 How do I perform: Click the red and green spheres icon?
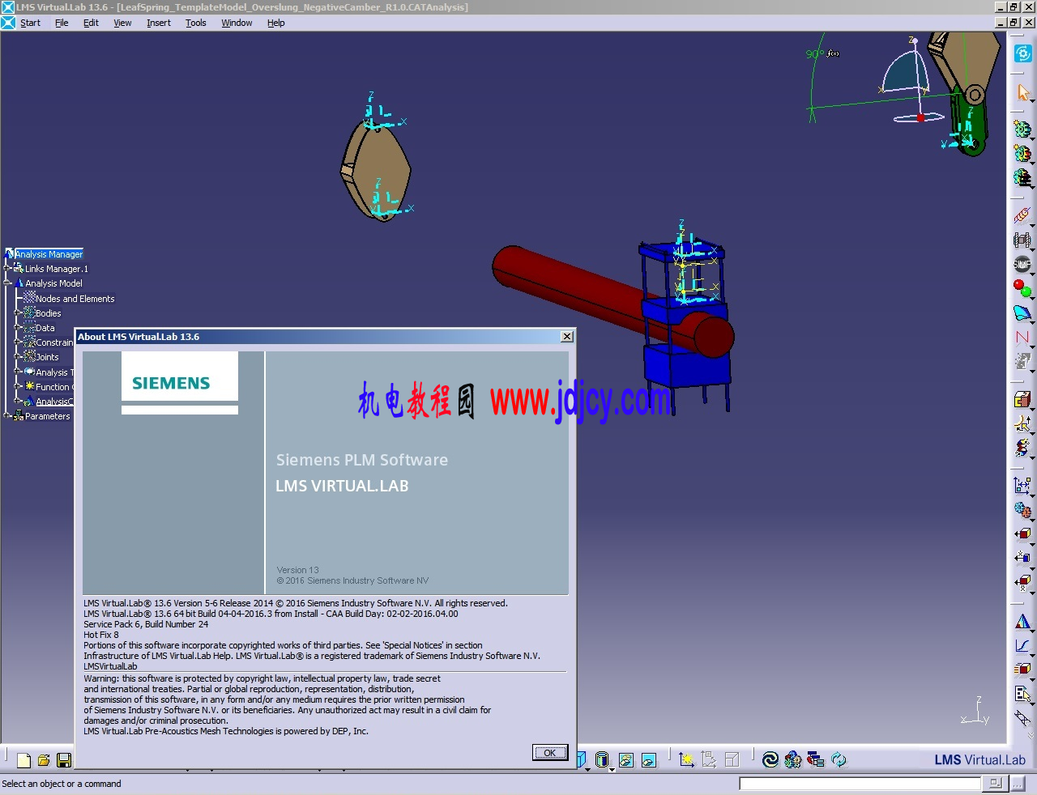(x=1022, y=288)
